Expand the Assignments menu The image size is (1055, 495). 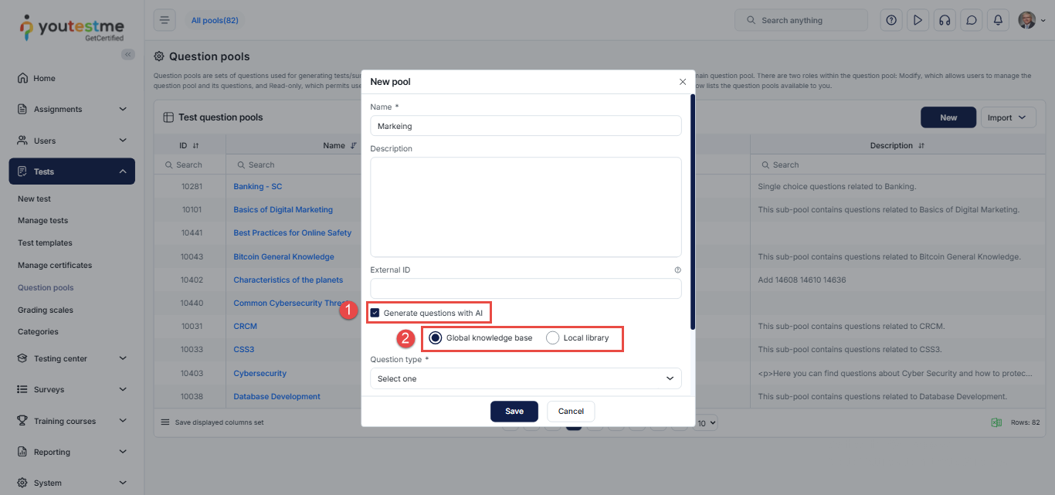(72, 109)
